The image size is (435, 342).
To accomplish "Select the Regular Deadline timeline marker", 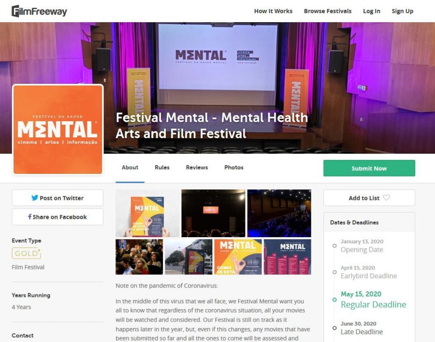I will tap(334, 299).
